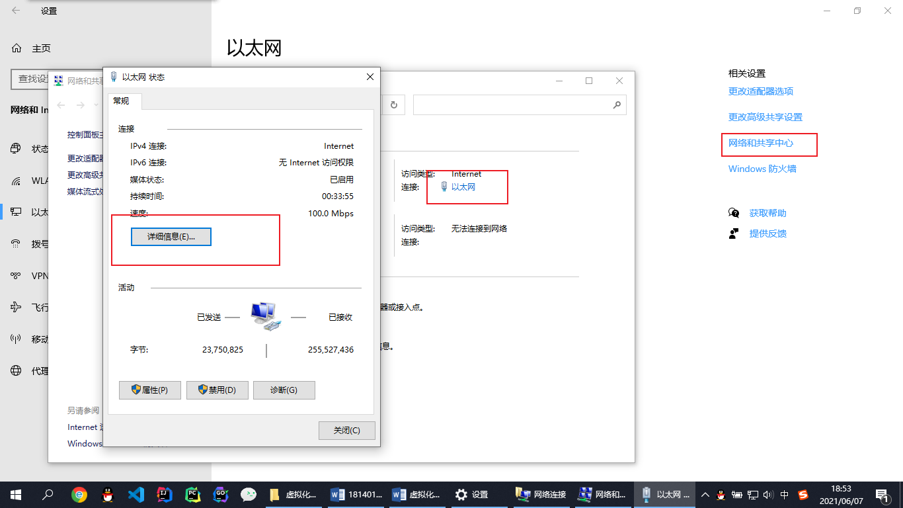Click the 飞行模式 airplane icon
The height and width of the screenshot is (508, 903).
pyautogui.click(x=16, y=308)
